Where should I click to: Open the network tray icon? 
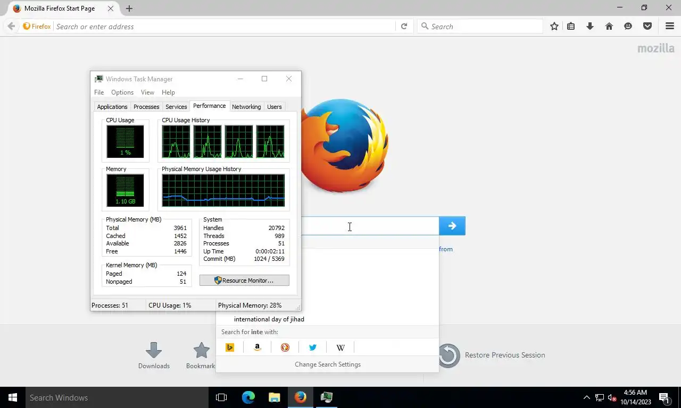tap(600, 397)
